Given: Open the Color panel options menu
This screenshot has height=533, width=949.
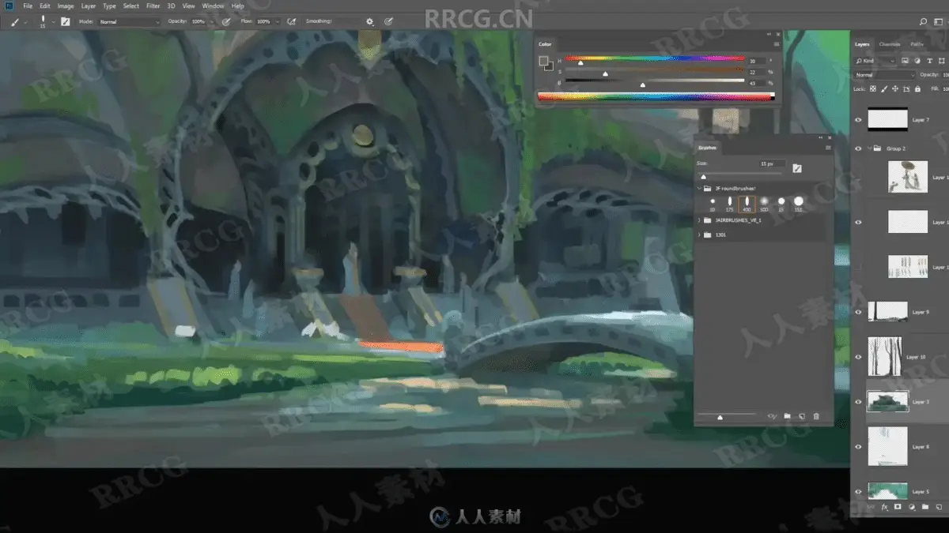Looking at the screenshot, I should point(777,44).
